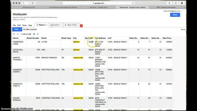
Task: Open the Help menu
Action: point(30,25)
